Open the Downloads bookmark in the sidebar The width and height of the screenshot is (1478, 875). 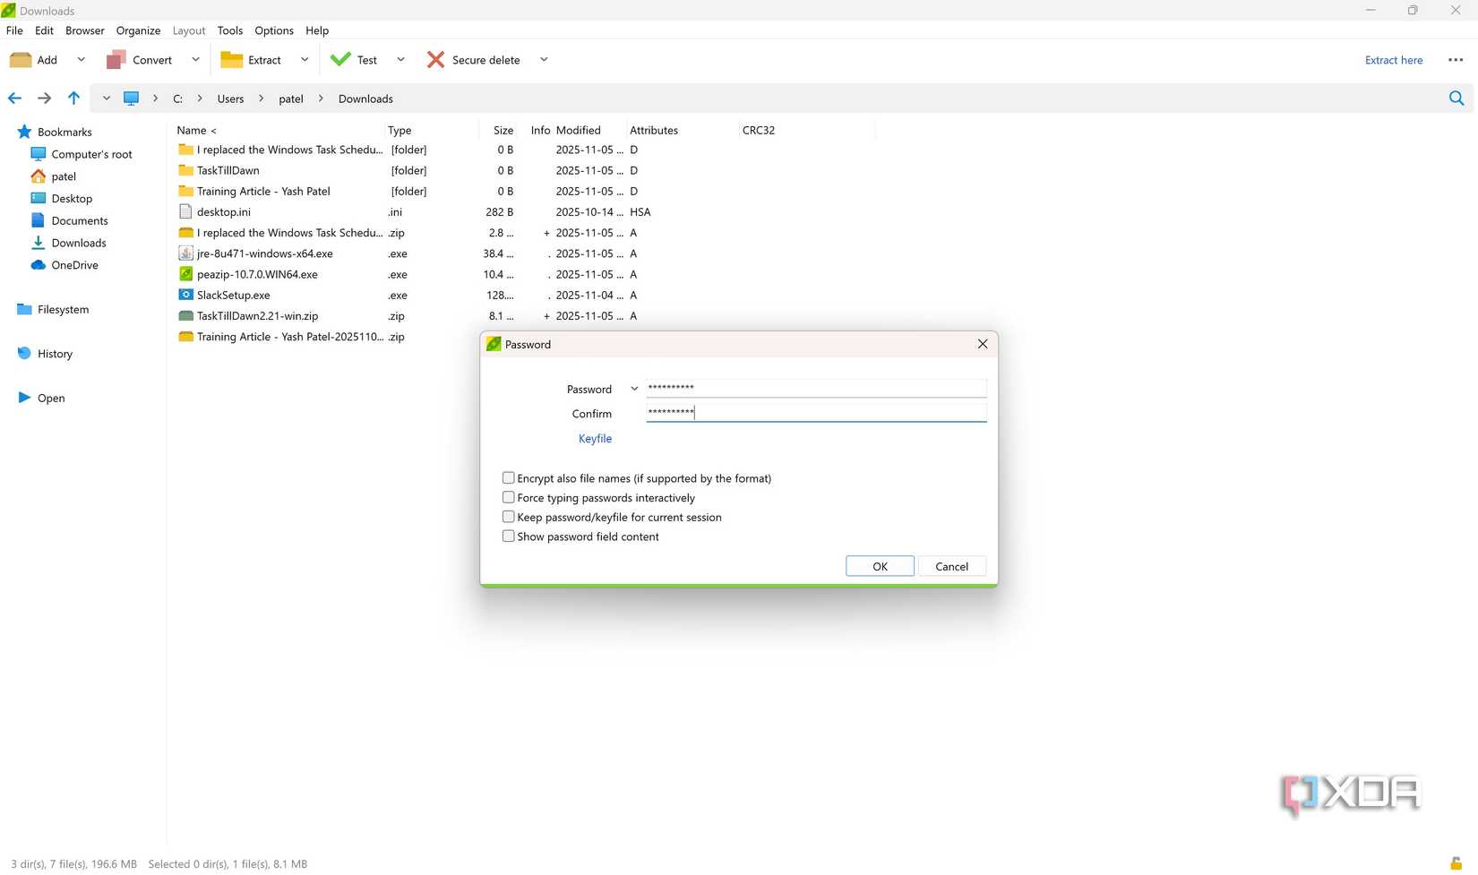[x=79, y=243]
